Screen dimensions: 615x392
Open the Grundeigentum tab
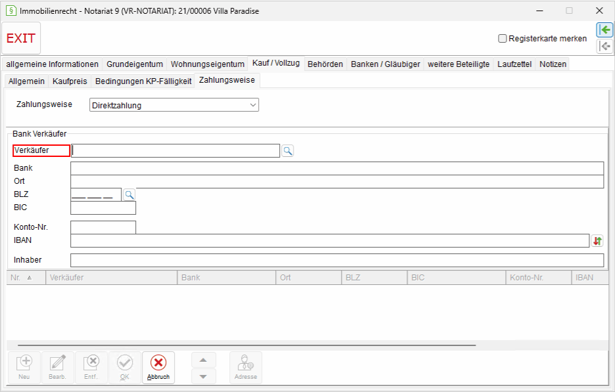pos(135,64)
